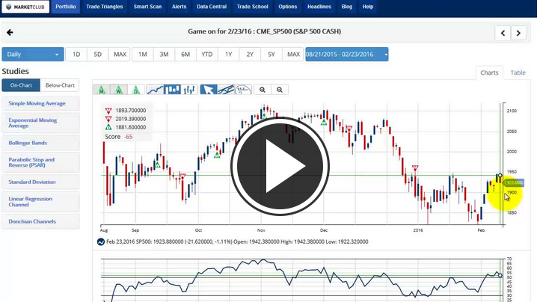
Task: Select the historical MAX range
Action: 293,54
